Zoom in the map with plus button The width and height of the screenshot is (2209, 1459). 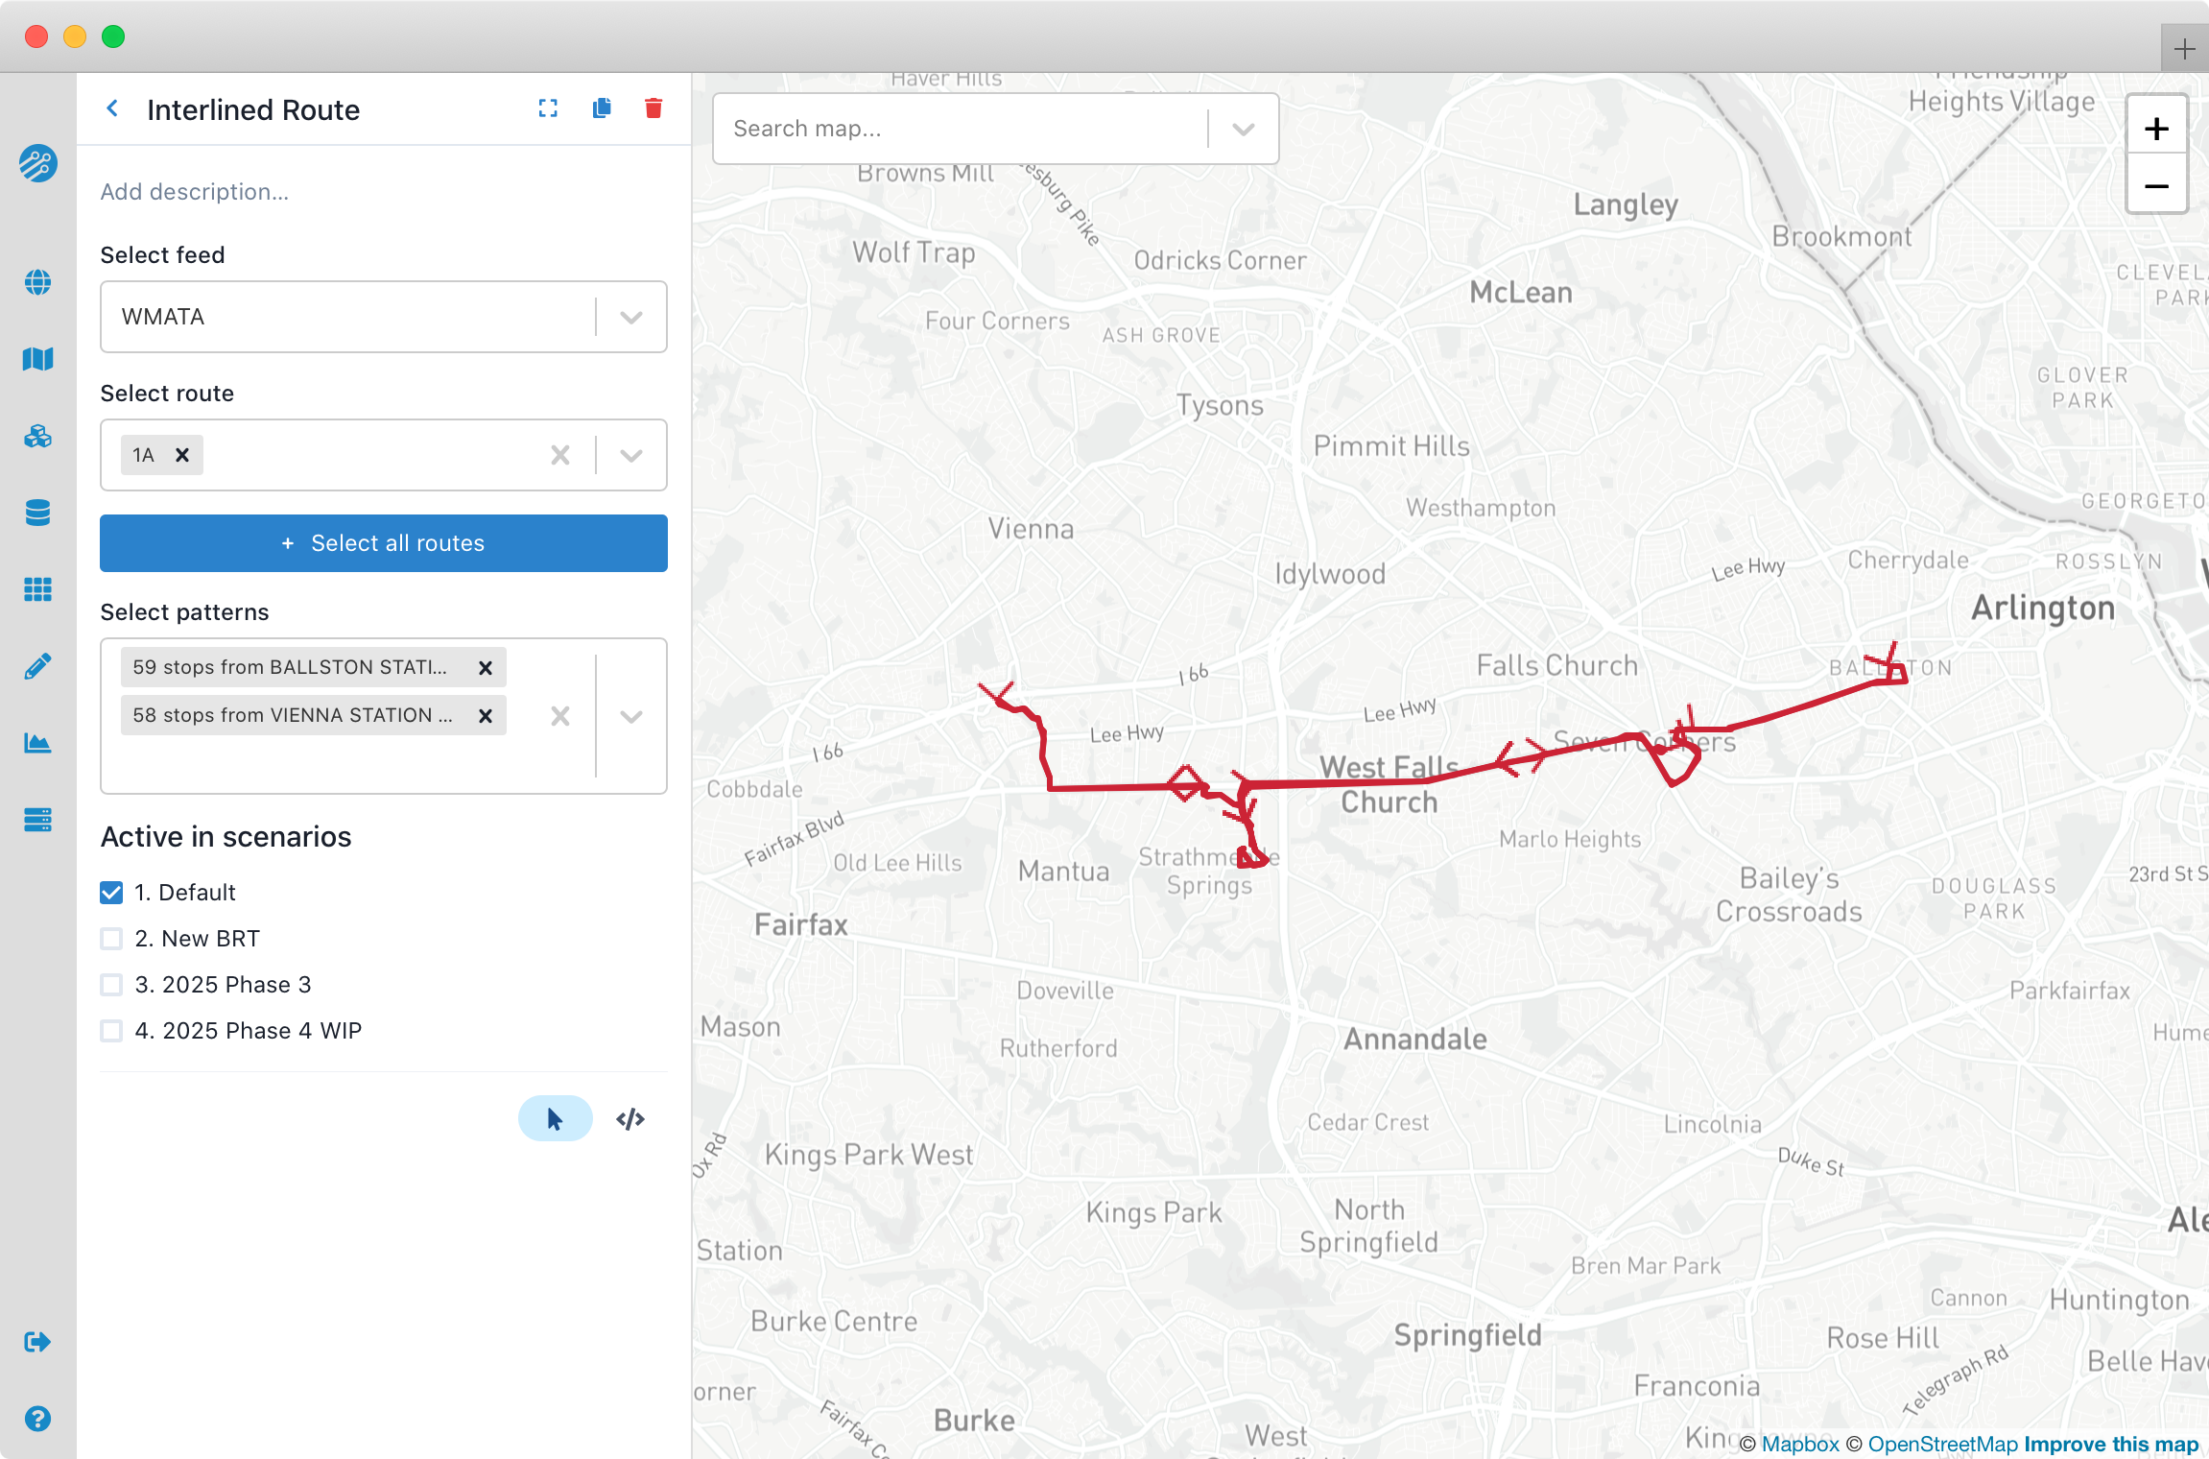2156,129
